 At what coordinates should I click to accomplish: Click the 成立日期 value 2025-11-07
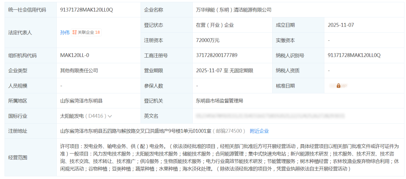341,25
